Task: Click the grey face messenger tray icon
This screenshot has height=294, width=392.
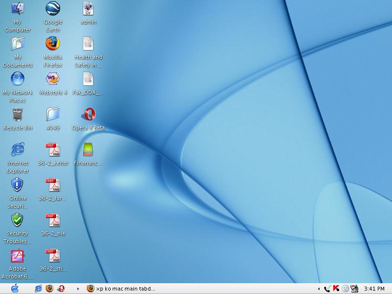Action: click(345, 289)
